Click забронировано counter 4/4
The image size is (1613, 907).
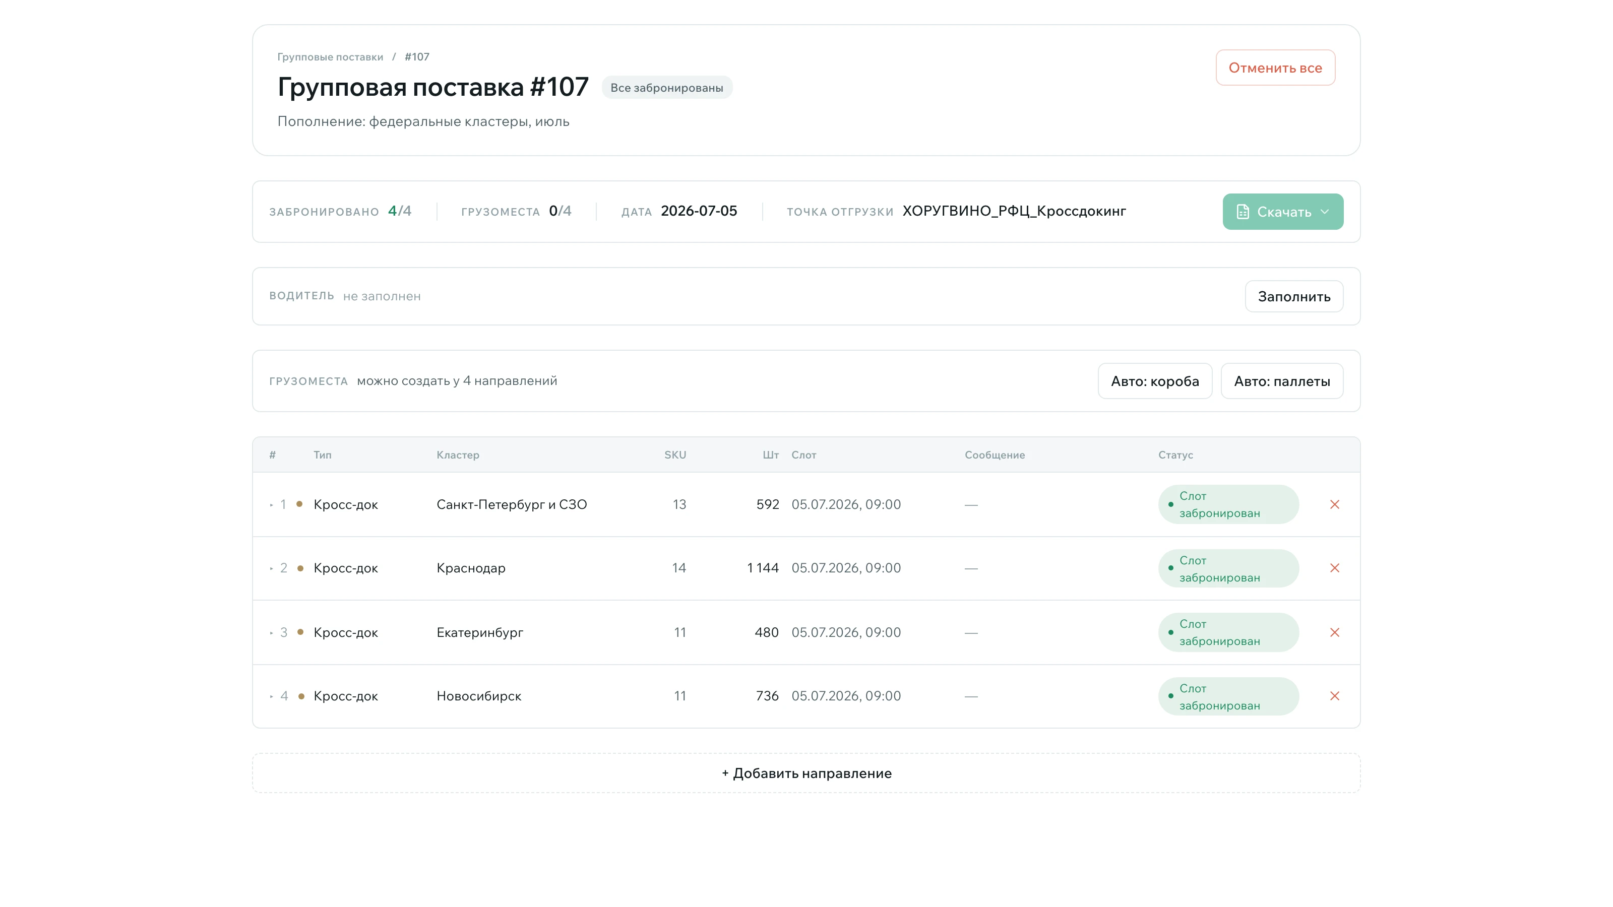(400, 211)
